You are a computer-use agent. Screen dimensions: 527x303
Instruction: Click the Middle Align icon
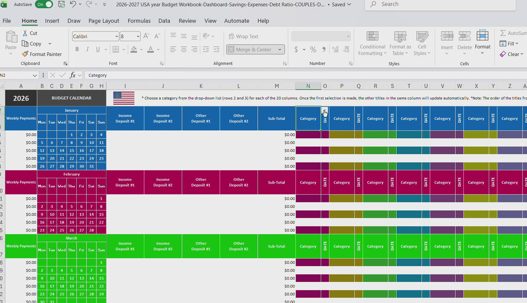click(184, 36)
